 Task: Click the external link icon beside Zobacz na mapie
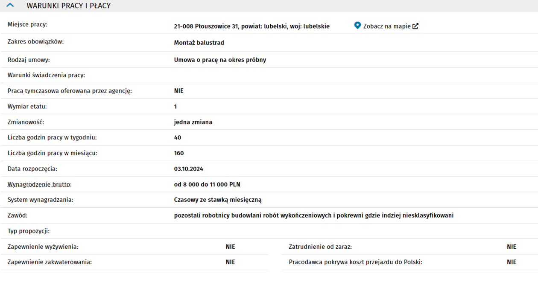pyautogui.click(x=415, y=26)
